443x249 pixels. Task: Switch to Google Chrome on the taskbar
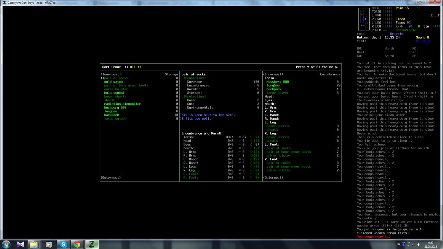click(x=77, y=245)
